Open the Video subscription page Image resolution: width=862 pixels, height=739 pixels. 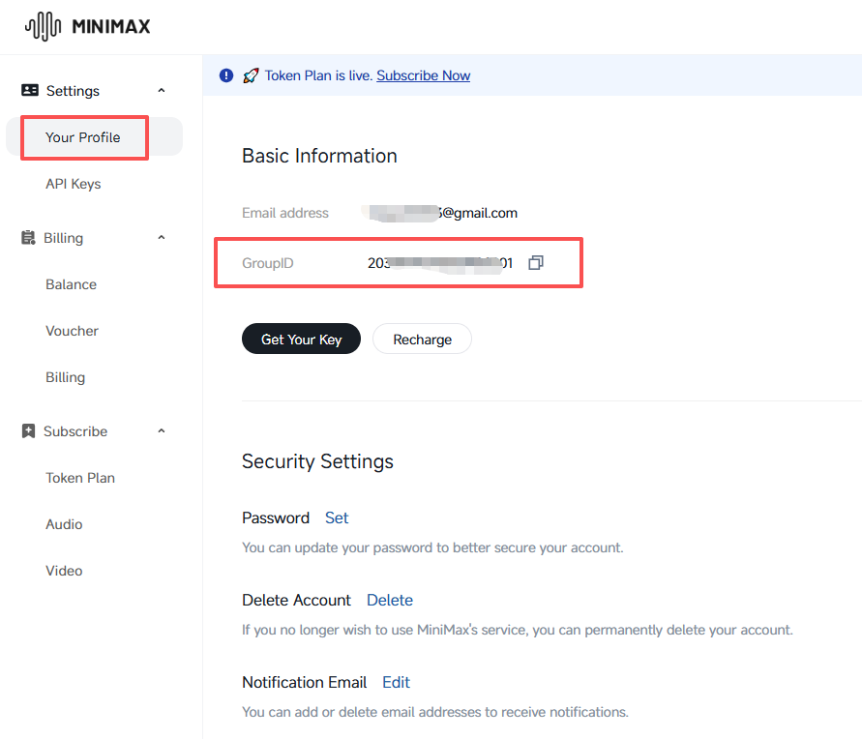(x=64, y=571)
